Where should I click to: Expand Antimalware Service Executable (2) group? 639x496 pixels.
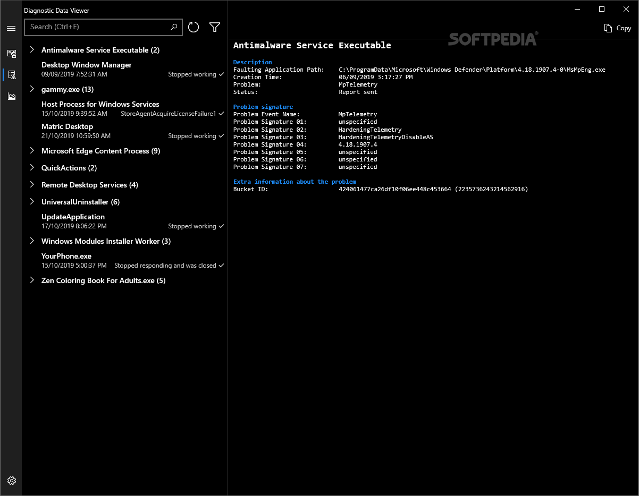(32, 49)
